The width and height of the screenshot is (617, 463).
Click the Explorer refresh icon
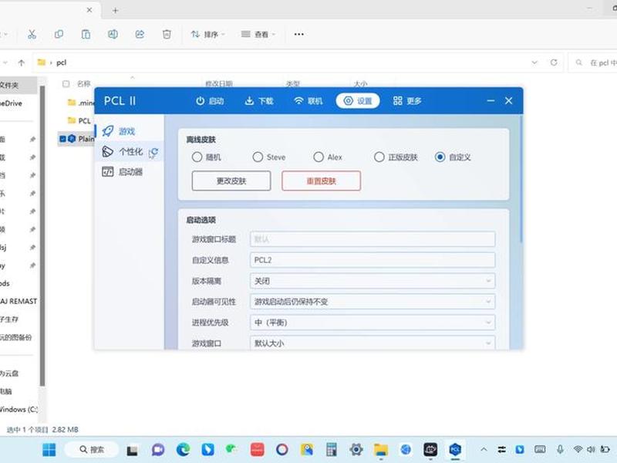[554, 63]
